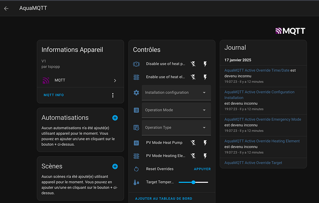This screenshot has height=203, width=319.
Task: Open the Installation configuration dropdown
Action: click(x=176, y=93)
